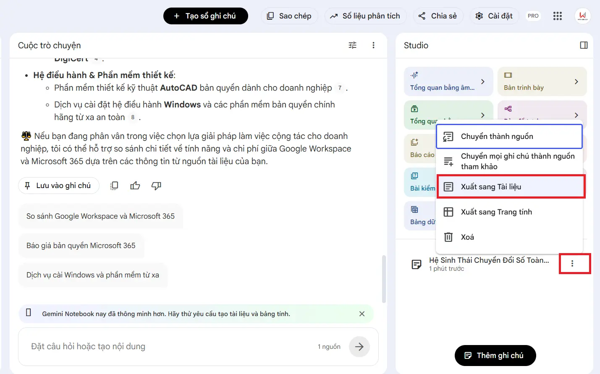Open the Bản trình bày card

pyautogui.click(x=542, y=81)
